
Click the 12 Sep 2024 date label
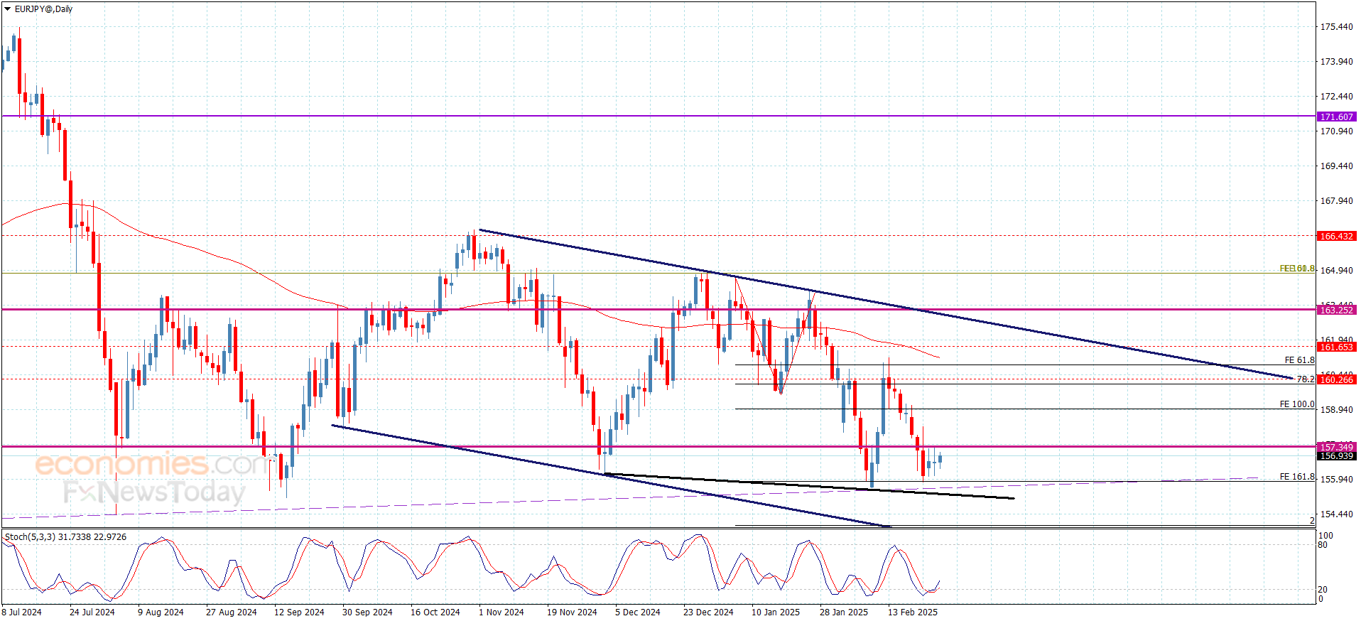pos(299,612)
